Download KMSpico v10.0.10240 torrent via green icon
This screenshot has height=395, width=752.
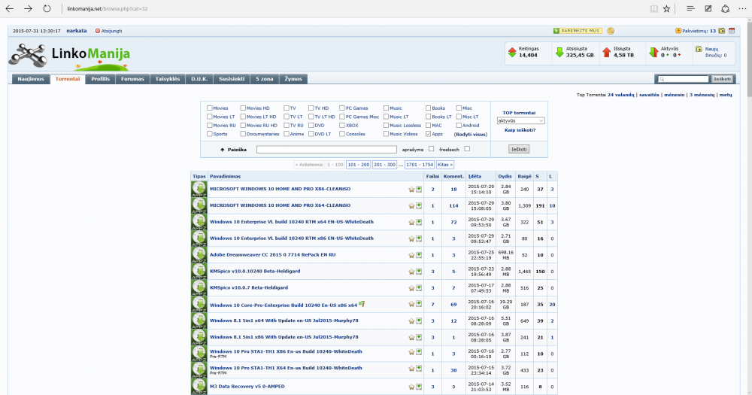[419, 272]
